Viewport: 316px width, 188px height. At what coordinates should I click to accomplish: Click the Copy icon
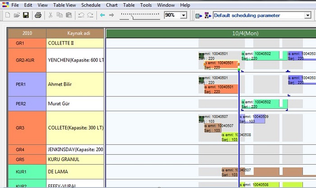coord(60,15)
